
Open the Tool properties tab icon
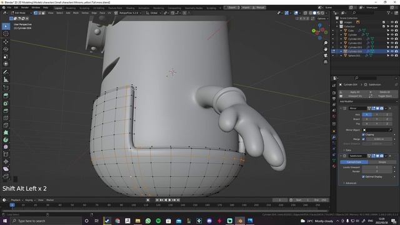[x=334, y=86]
